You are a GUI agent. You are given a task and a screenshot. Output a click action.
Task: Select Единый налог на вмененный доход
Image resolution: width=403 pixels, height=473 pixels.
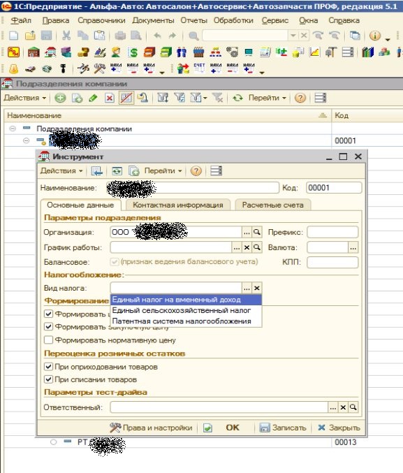(x=186, y=300)
